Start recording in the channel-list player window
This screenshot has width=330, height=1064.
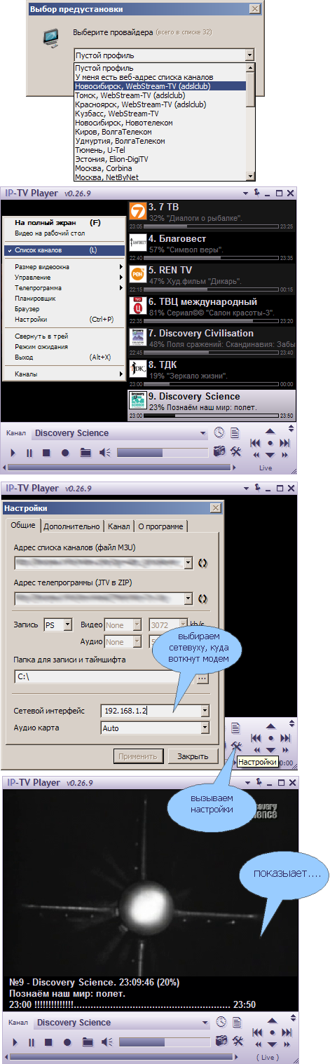coord(64,453)
